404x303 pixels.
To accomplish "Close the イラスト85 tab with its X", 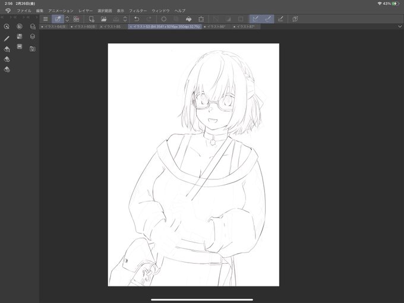I will pyautogui.click(x=101, y=27).
